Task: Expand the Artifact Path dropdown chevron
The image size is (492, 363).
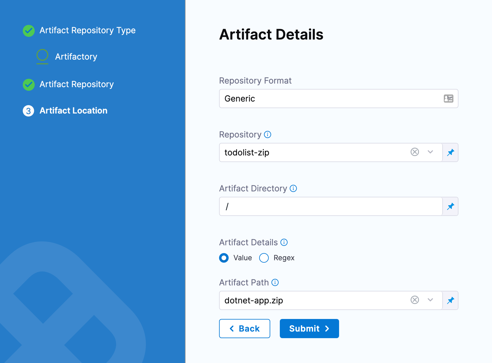Action: pyautogui.click(x=430, y=300)
